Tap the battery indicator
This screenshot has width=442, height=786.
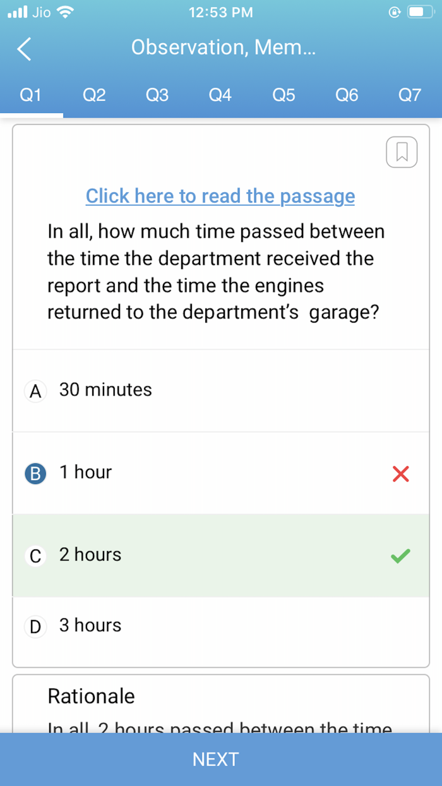point(421,11)
